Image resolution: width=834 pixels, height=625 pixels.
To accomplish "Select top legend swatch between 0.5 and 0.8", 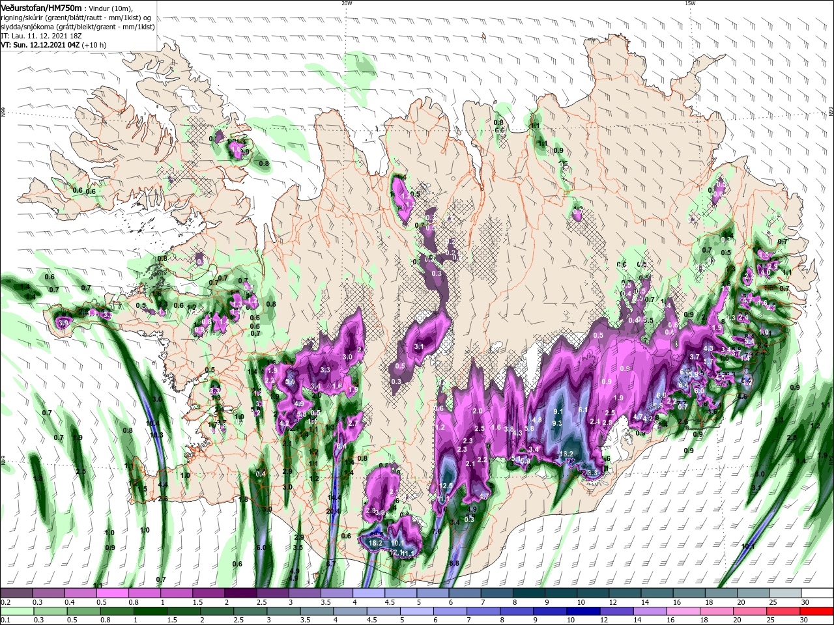I will click(x=112, y=593).
